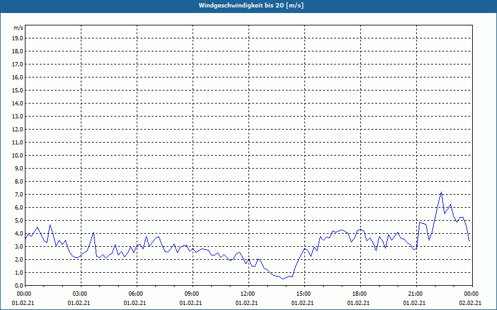Screen dimensions: 497x310
Task: Click the '10,0' y-axis label
Action: coord(18,156)
